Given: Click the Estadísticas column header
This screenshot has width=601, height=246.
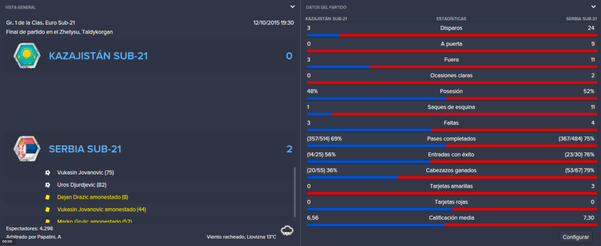Looking at the screenshot, I should [451, 18].
